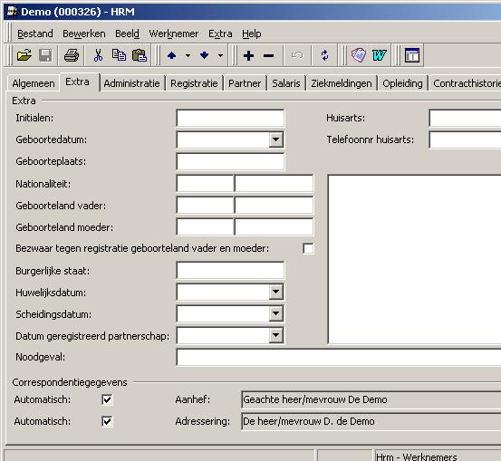Click the minus remove record icon
The width and height of the screenshot is (501, 461).
coord(268,55)
